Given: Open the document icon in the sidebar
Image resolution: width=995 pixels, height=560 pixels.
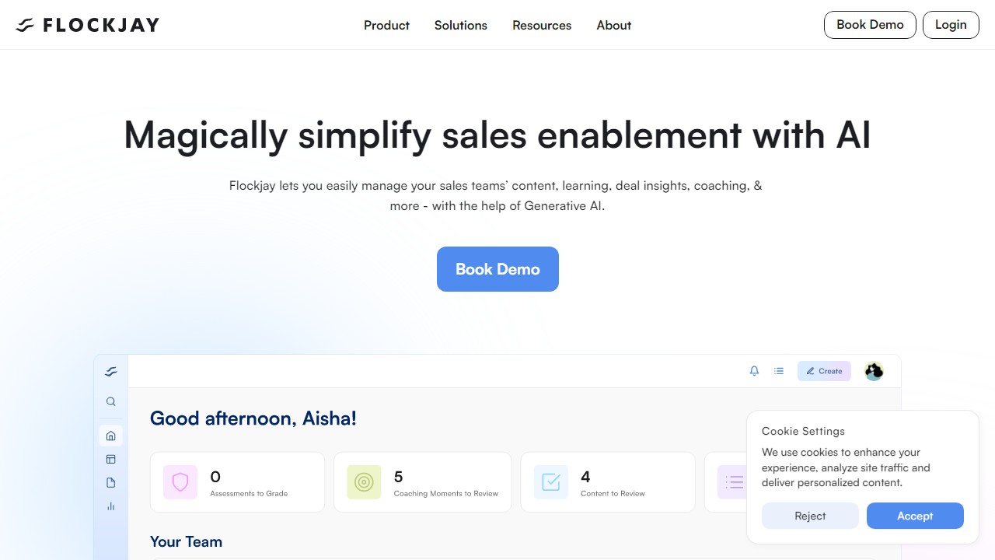Looking at the screenshot, I should point(111,482).
